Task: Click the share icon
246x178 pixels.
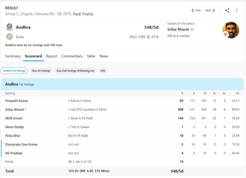Action: 227,10
